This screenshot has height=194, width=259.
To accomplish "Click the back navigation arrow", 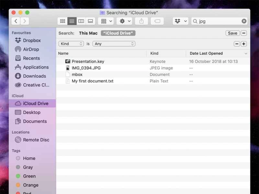I will coord(16,21).
